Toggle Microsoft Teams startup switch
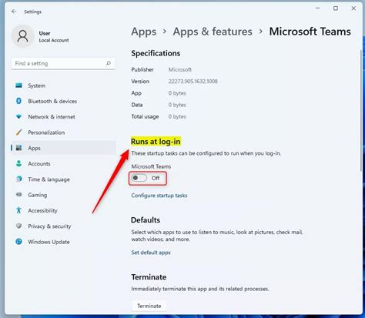The image size is (365, 318). point(139,178)
